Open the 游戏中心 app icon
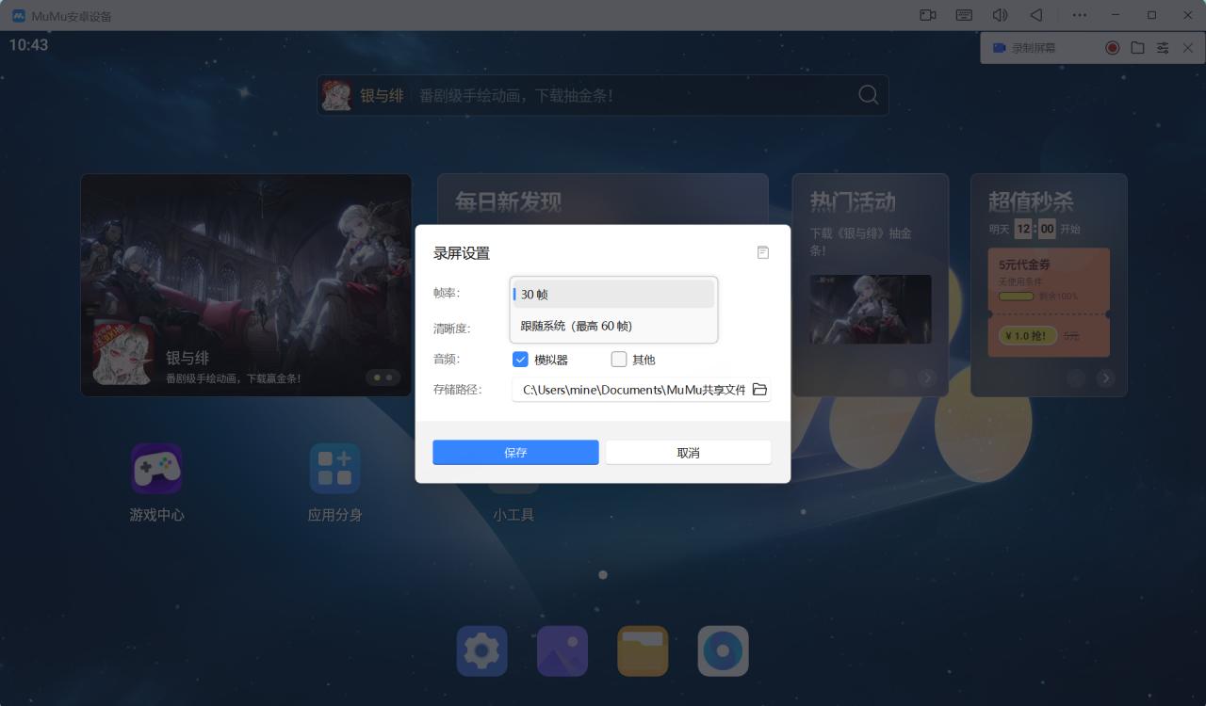 click(x=156, y=469)
